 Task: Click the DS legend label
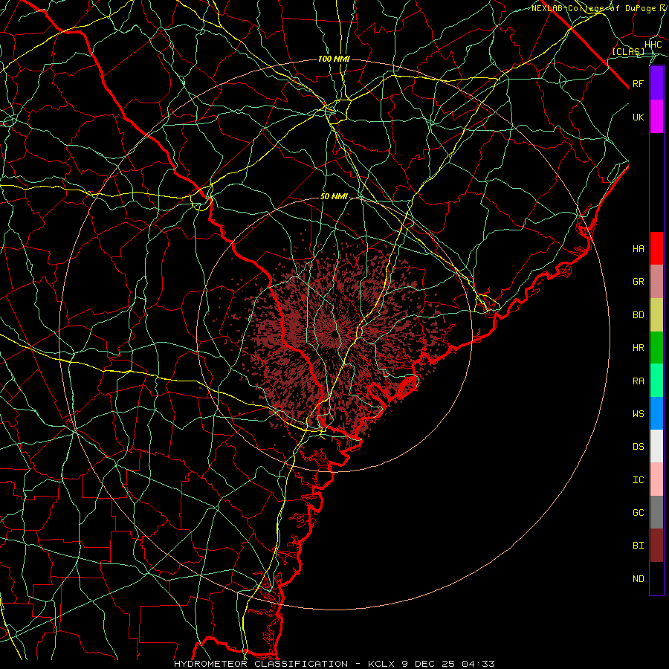point(639,447)
